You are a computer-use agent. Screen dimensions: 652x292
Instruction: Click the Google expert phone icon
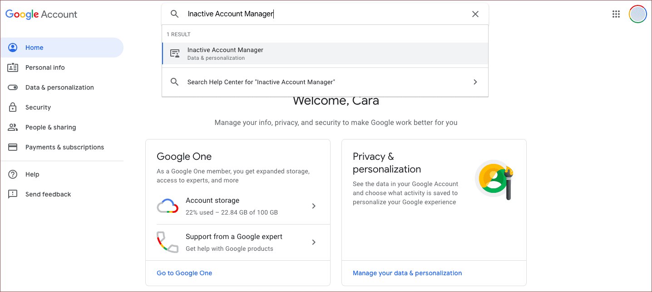coord(167,242)
